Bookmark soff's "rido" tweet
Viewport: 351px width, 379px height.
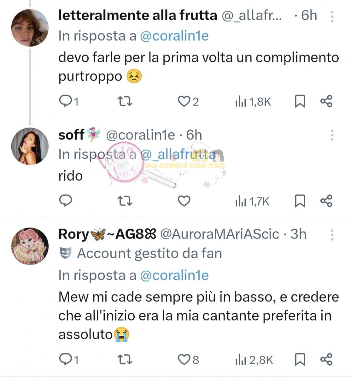tap(300, 201)
